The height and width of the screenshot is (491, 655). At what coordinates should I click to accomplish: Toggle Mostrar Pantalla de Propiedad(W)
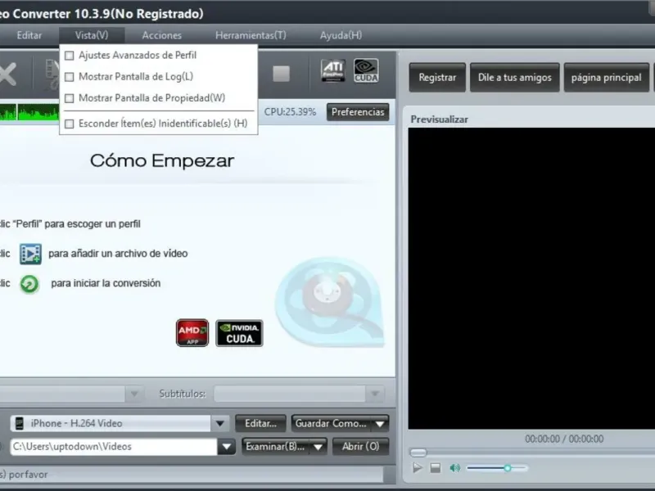pyautogui.click(x=70, y=97)
